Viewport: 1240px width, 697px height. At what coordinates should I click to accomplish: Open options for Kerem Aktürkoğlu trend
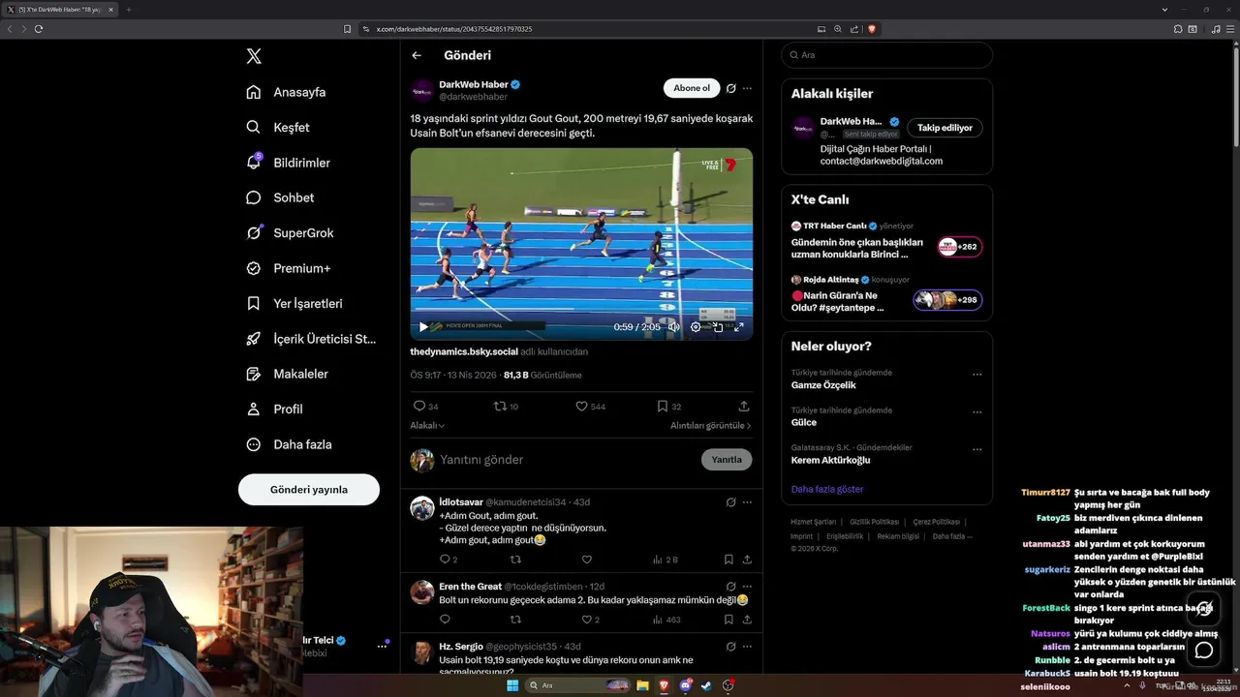[x=976, y=449]
